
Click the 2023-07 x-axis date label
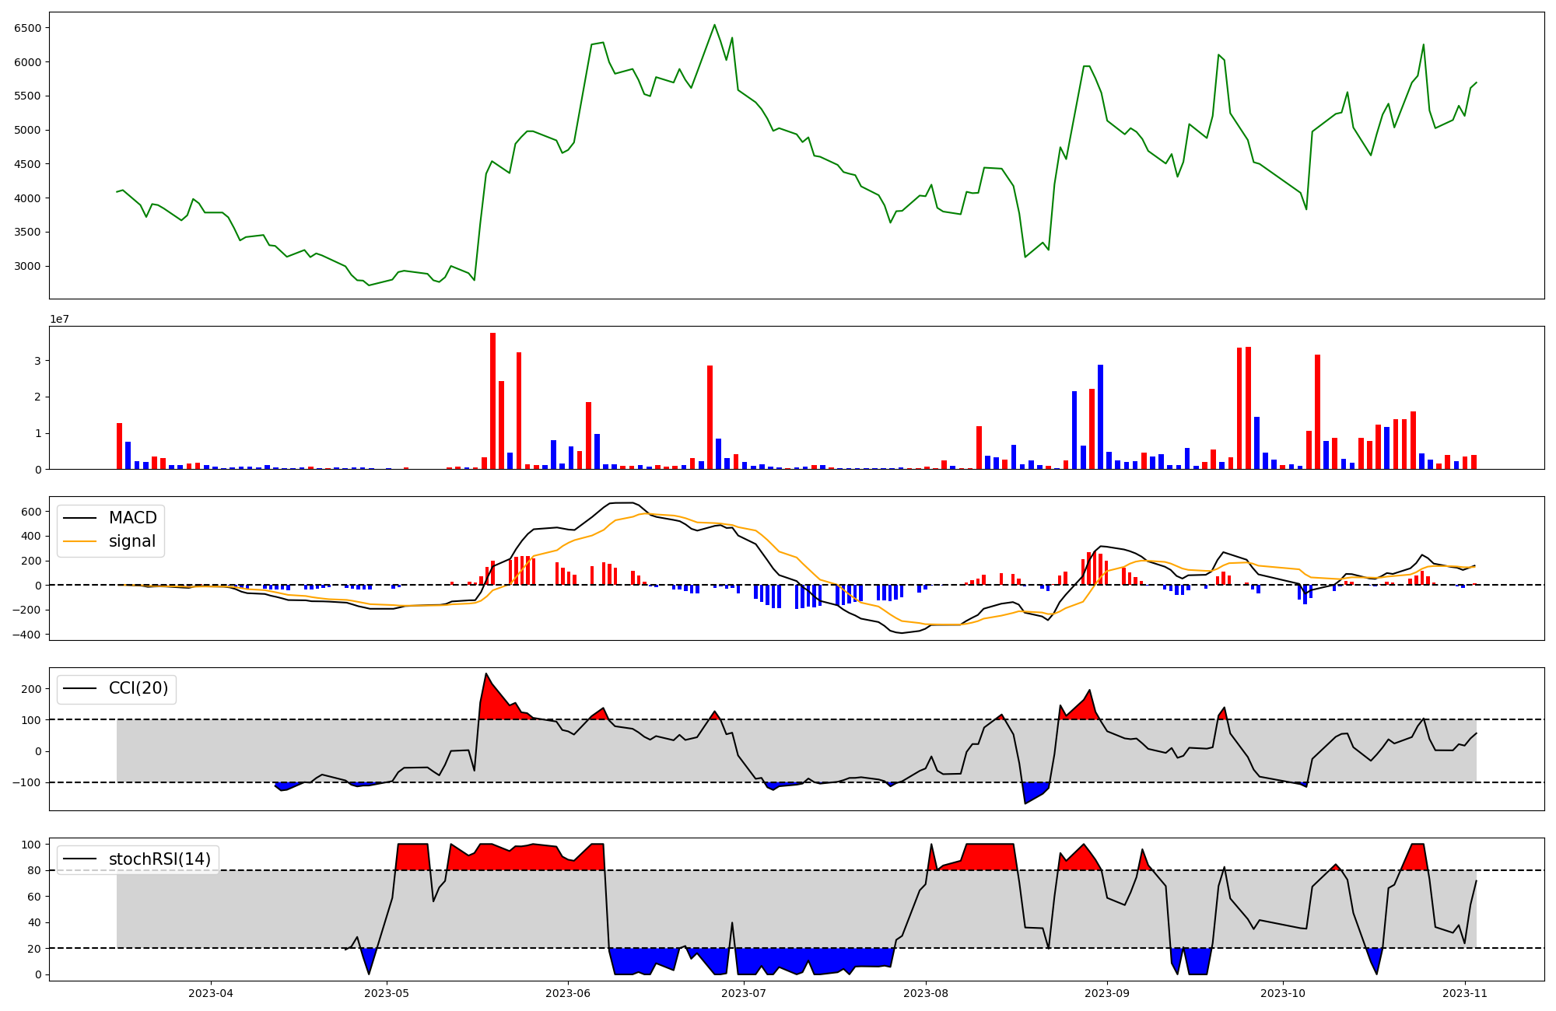click(x=745, y=993)
